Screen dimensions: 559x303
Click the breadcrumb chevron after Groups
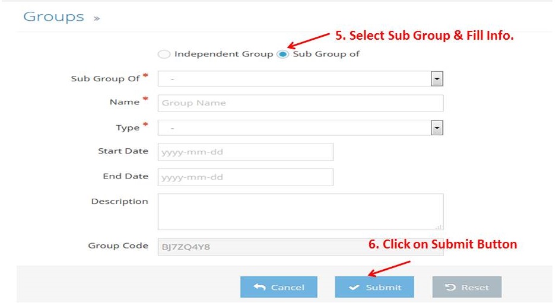click(97, 18)
